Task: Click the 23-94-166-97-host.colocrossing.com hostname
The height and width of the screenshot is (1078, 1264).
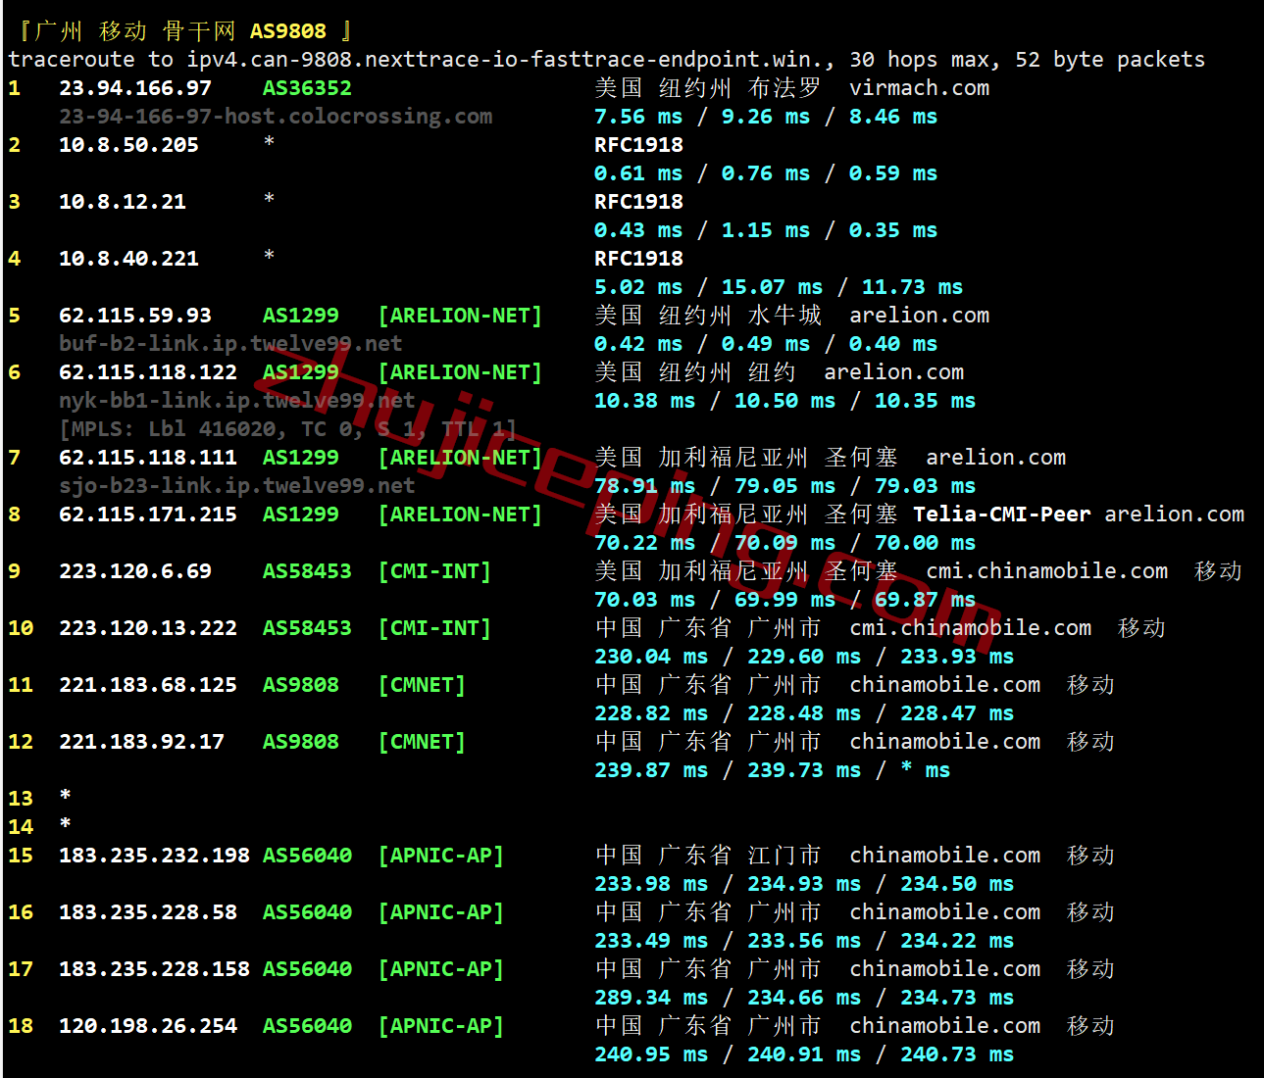Action: point(276,117)
